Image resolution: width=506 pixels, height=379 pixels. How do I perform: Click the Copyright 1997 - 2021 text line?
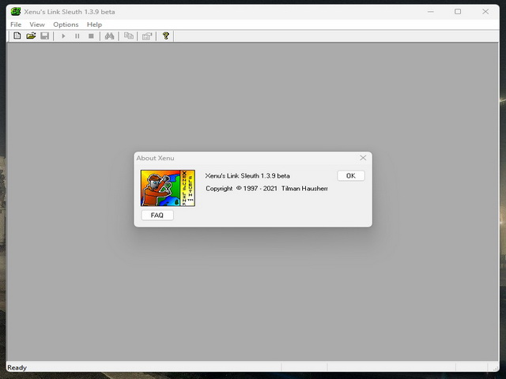[x=266, y=188]
